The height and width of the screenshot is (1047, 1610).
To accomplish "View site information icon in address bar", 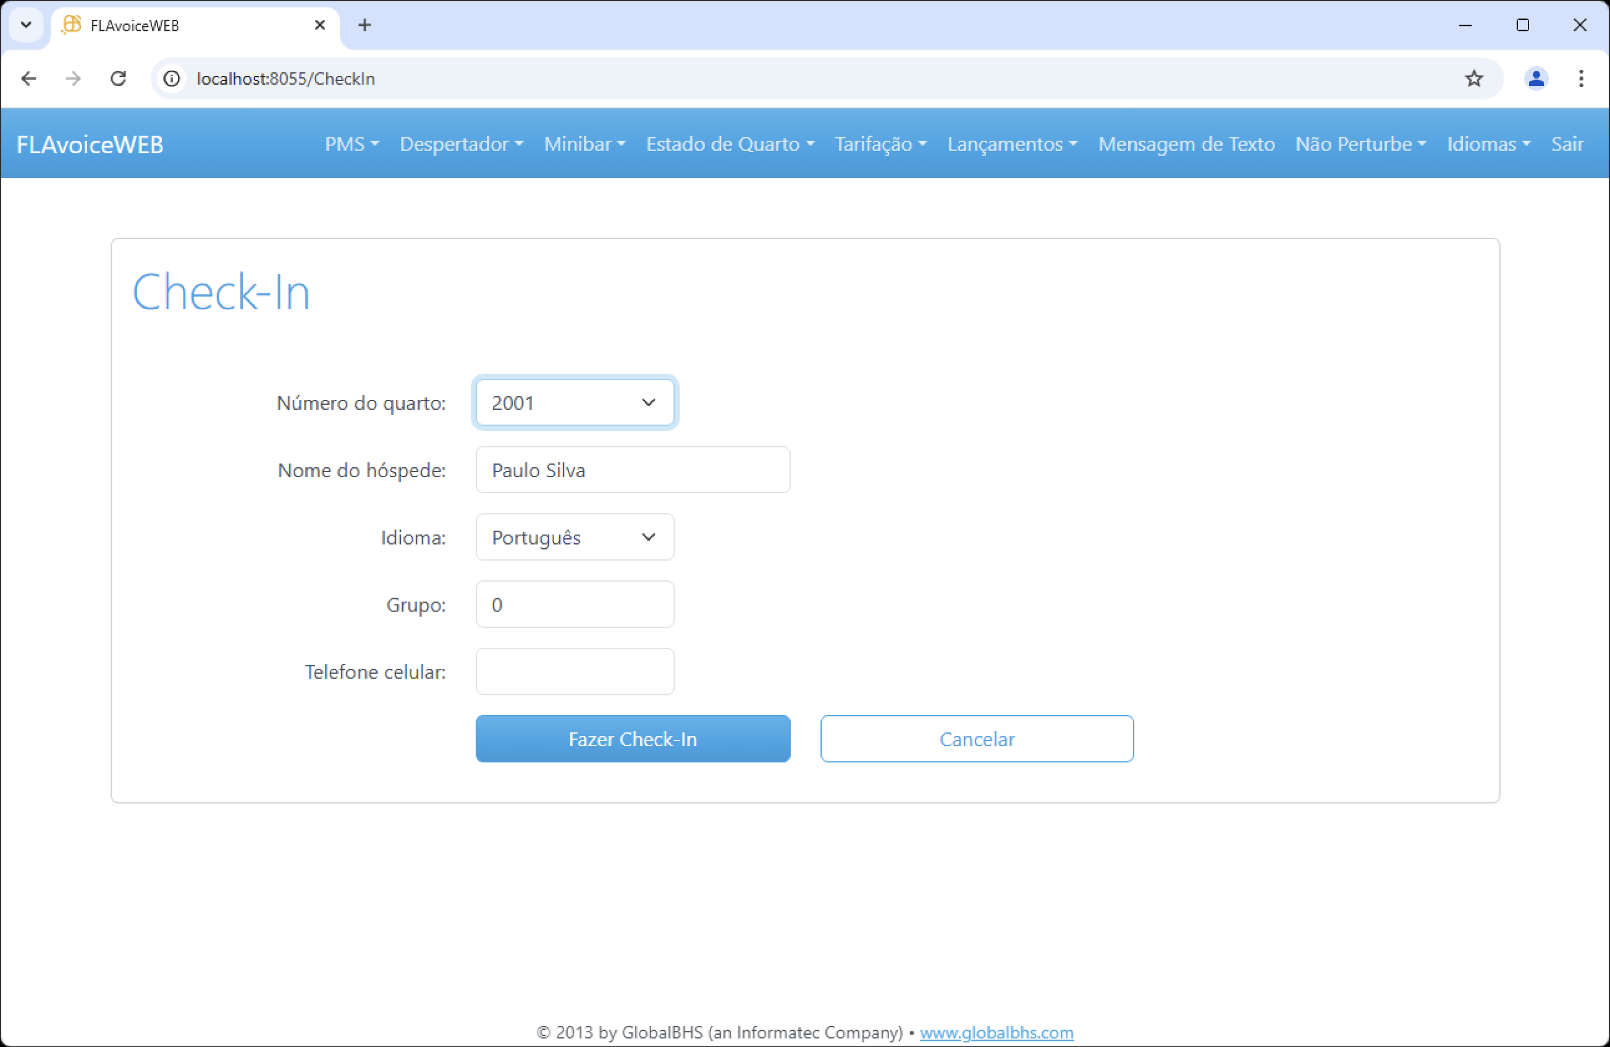I will (172, 78).
